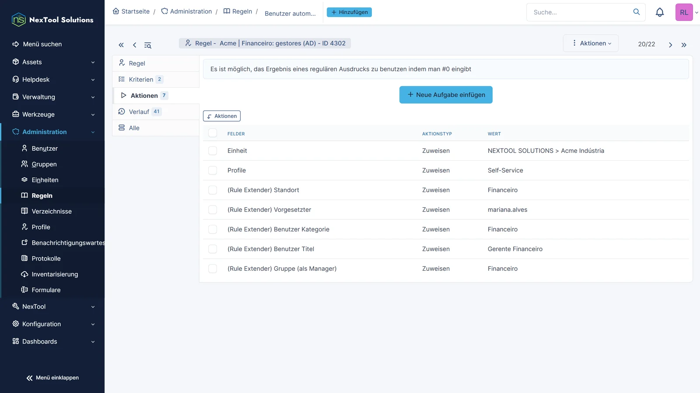Click the notification bell icon
Viewport: 700px width, 393px height.
click(660, 12)
